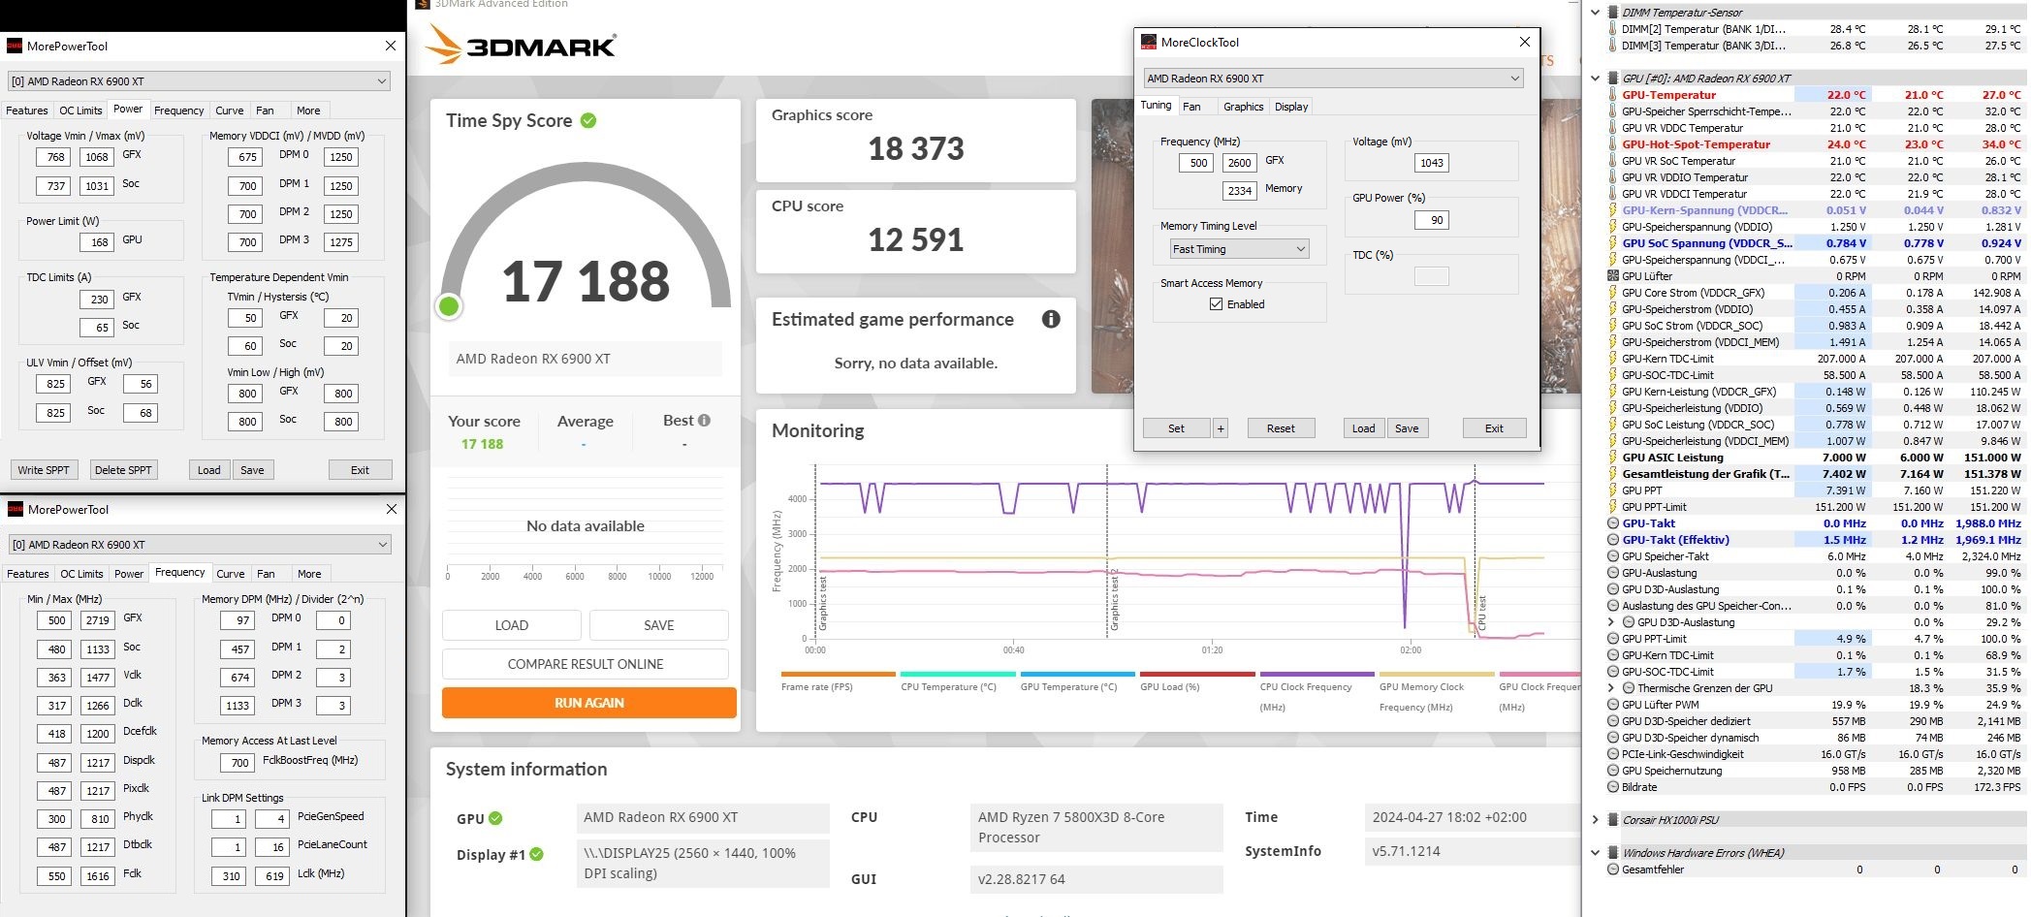This screenshot has height=917, width=2031.
Task: Click Exit button in top MorePowerTool
Action: [360, 470]
